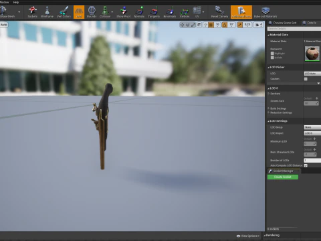Screen dimensions: 321x241
Task: Toggle Normals display
Action: tap(139, 12)
